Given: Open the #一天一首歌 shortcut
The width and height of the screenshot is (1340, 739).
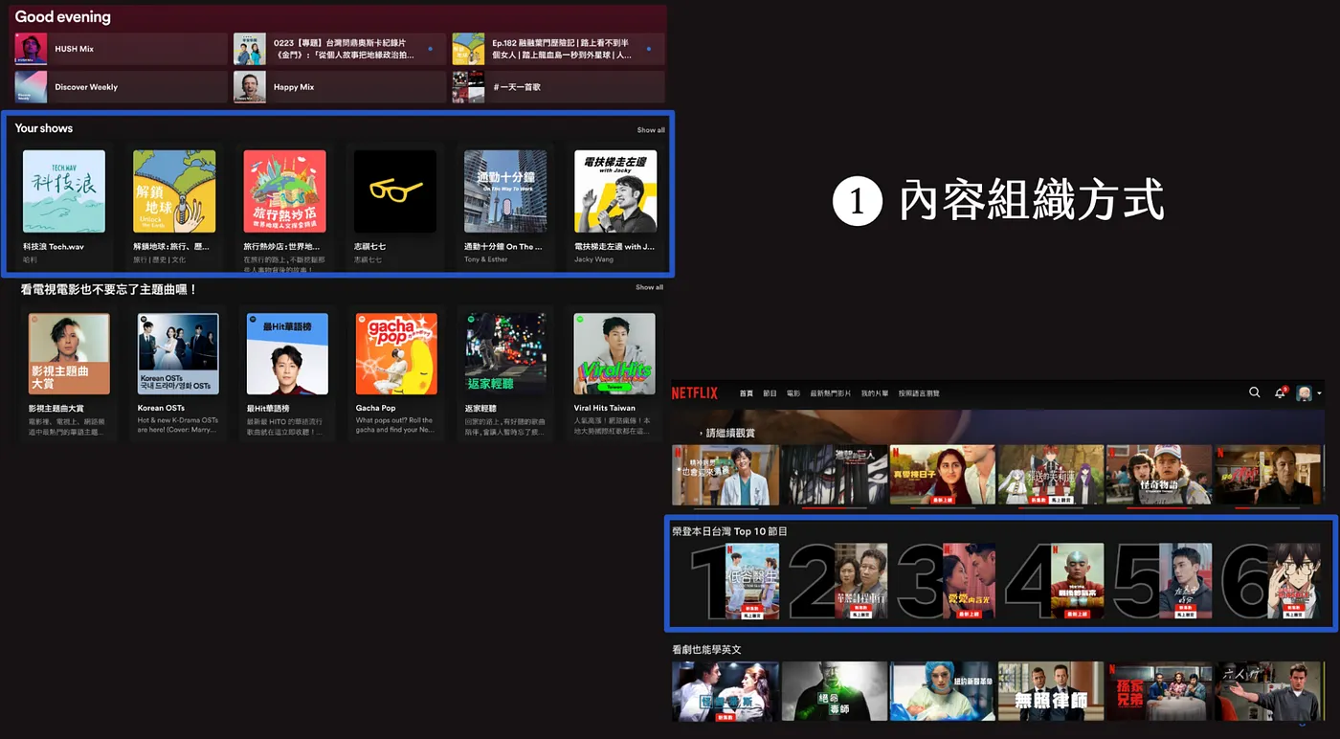Looking at the screenshot, I should [558, 87].
